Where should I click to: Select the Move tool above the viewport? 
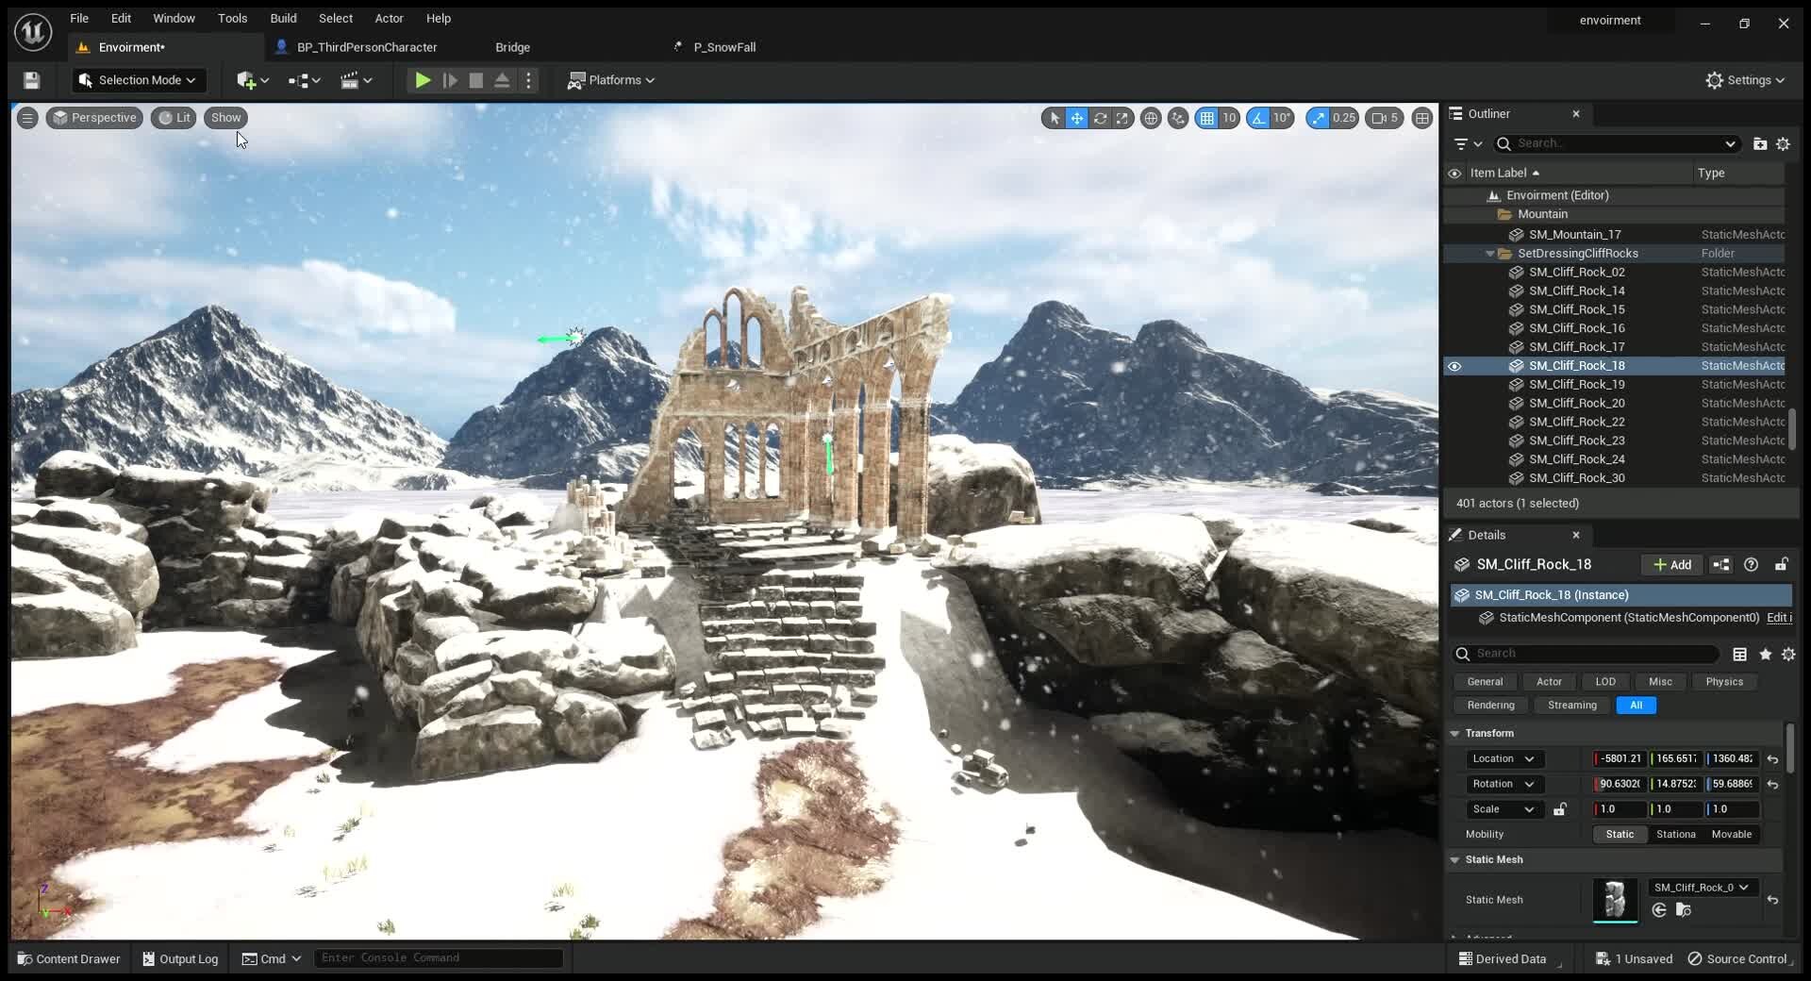[x=1076, y=118]
